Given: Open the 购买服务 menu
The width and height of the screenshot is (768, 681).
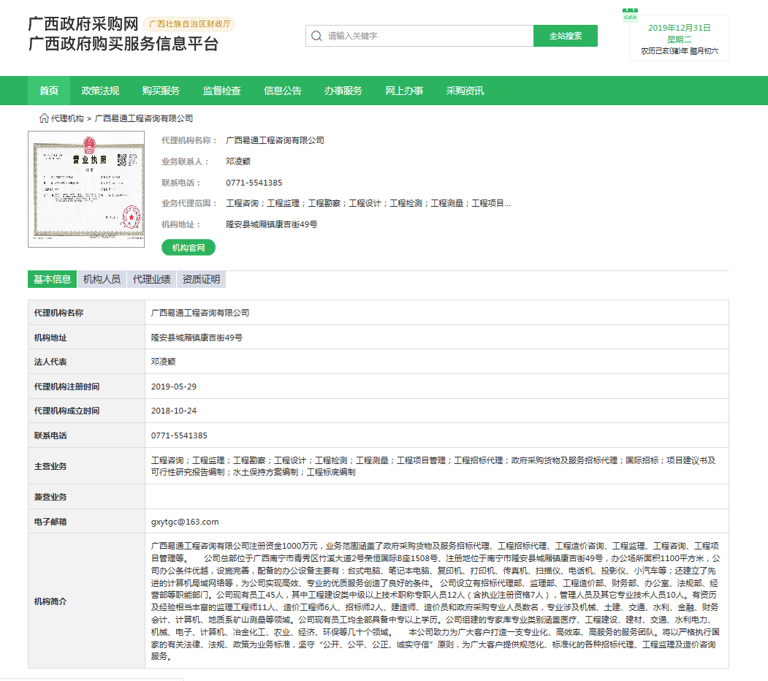Looking at the screenshot, I should click(x=160, y=90).
